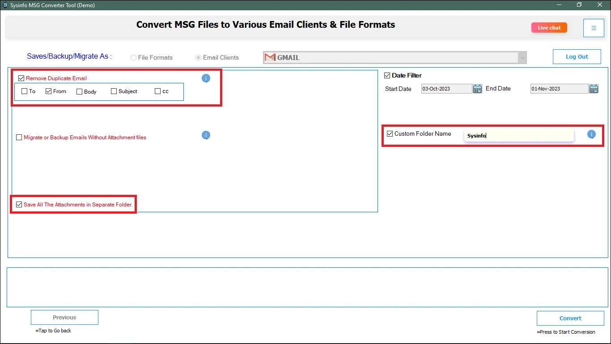Uncheck the From duplicate criterion

(x=49, y=91)
